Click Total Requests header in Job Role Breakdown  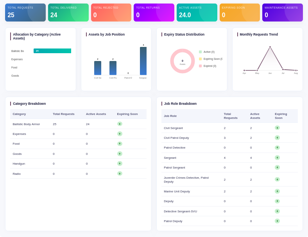[231, 116]
